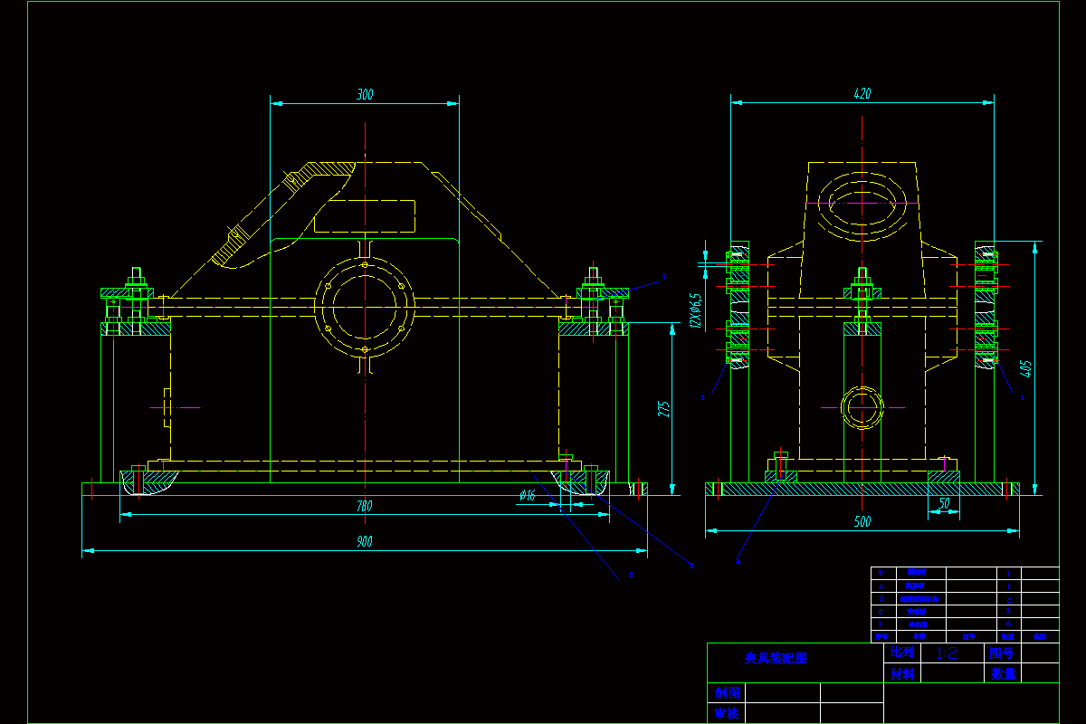Click the '420' dimension above the side view
Viewport: 1086px width, 724px height.
coord(862,94)
